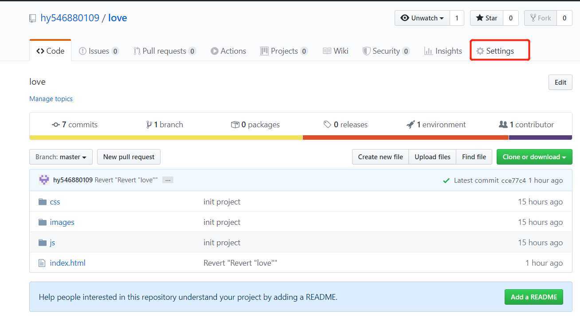The height and width of the screenshot is (318, 580).
Task: Click the green commit status check mark
Action: [447, 181]
